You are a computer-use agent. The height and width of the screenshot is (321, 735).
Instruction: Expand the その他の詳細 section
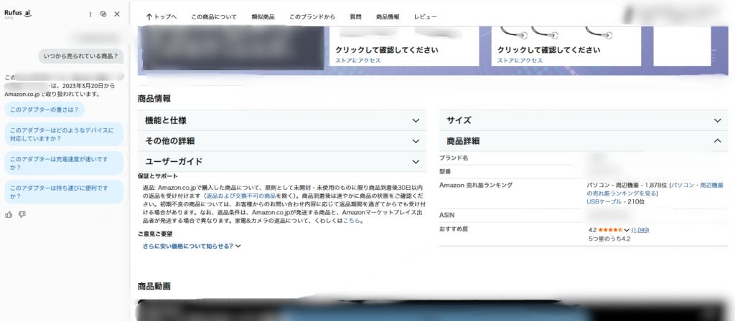point(416,141)
